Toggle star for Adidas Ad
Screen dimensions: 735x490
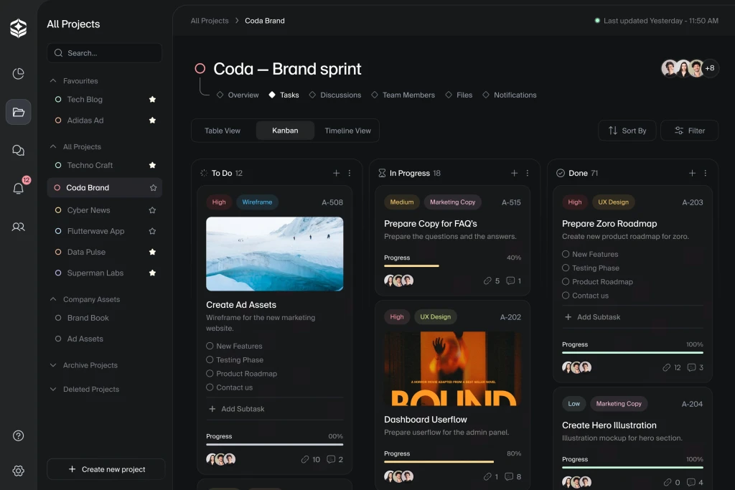click(x=152, y=121)
